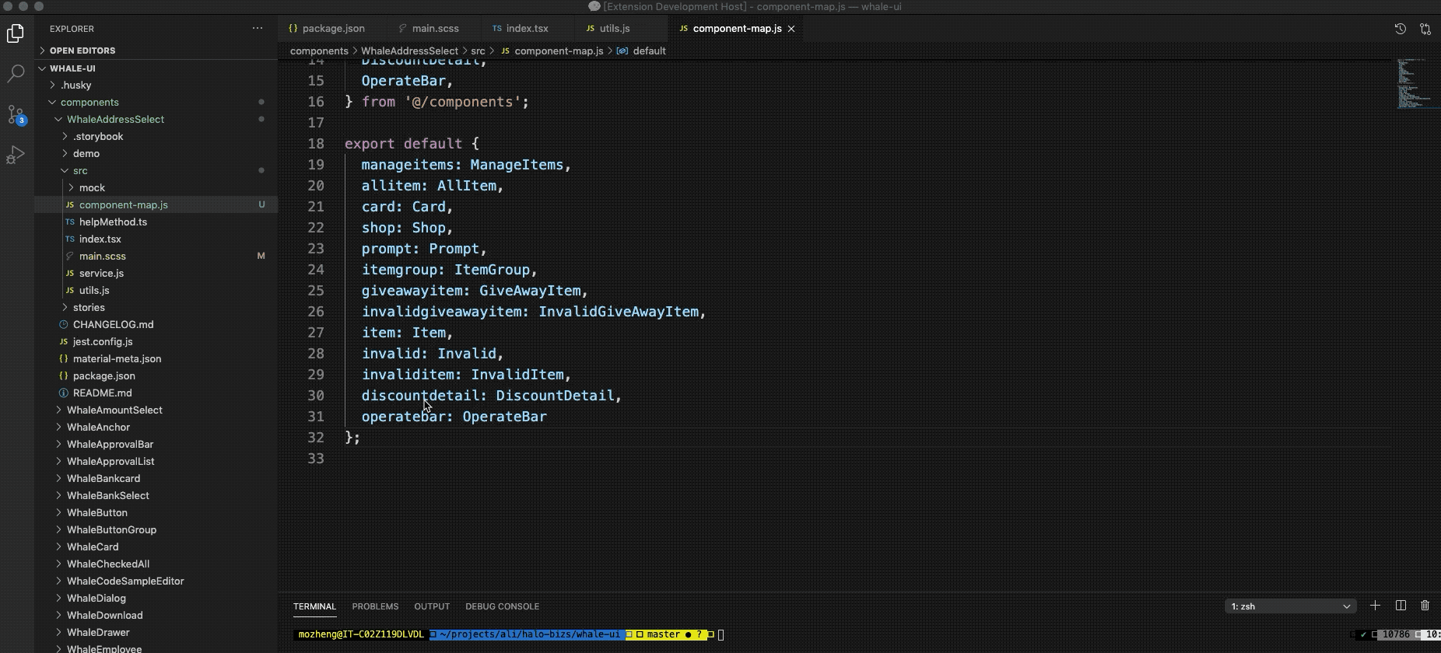
Task: Open the DEBUG CONSOLE panel tab
Action: tap(502, 606)
